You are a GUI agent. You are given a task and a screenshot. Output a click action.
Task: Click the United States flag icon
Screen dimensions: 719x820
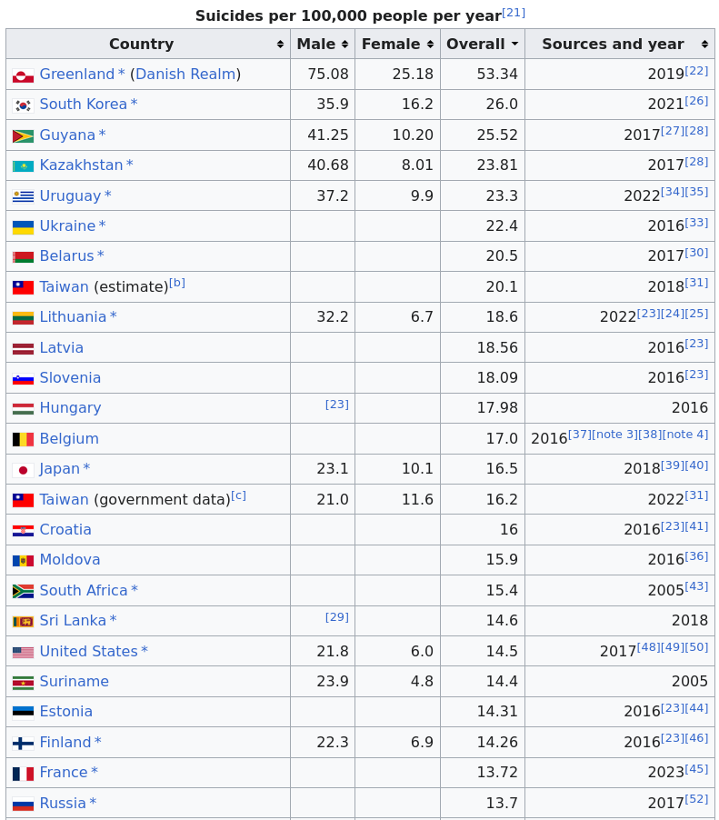pos(23,653)
